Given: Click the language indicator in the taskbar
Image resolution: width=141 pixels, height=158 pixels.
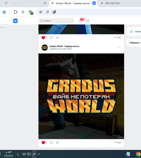Looking at the screenshot, I should [18, 155].
